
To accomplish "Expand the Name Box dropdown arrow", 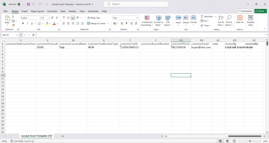I will (18, 35).
